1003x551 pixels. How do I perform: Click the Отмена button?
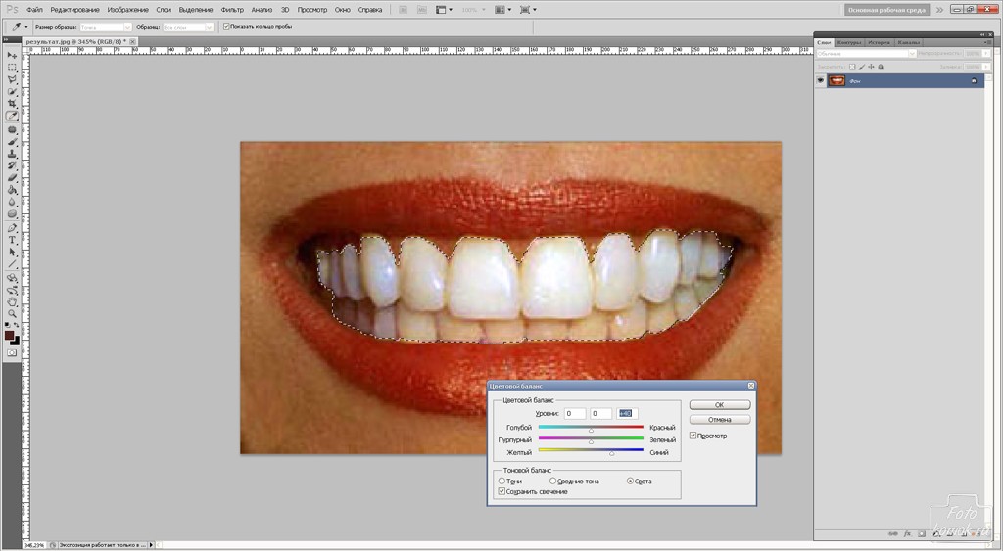pyautogui.click(x=719, y=420)
